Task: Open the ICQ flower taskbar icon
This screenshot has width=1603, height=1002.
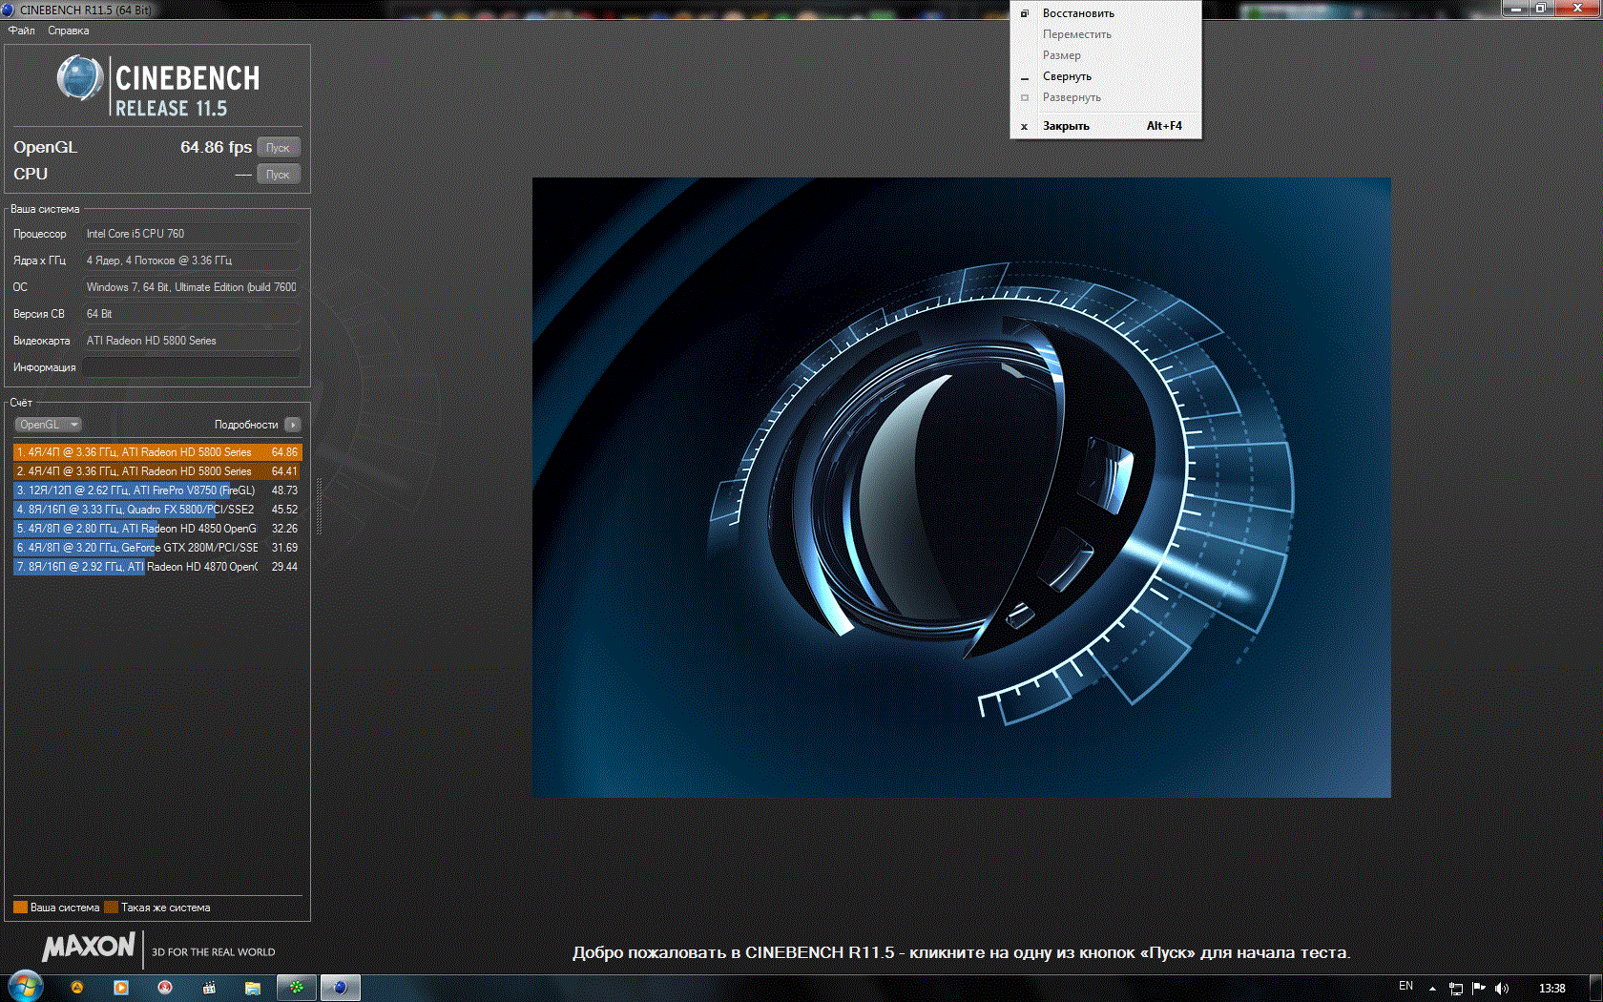Action: point(297,989)
